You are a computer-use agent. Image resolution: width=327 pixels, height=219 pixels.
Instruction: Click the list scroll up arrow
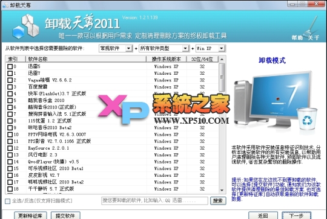pyautogui.click(x=222, y=59)
